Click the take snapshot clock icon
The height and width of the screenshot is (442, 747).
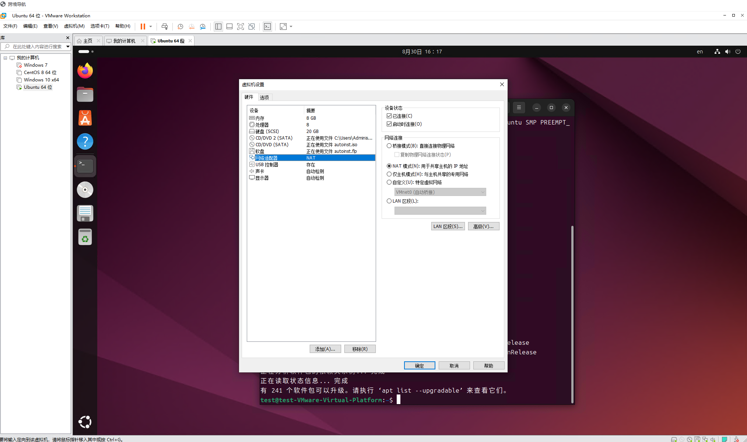[180, 27]
